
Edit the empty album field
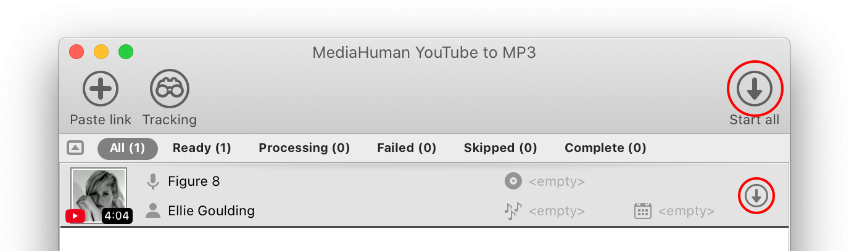557,181
